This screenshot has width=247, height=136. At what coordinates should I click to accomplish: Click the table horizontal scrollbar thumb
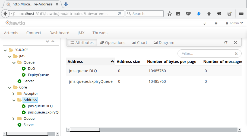tap(85, 130)
